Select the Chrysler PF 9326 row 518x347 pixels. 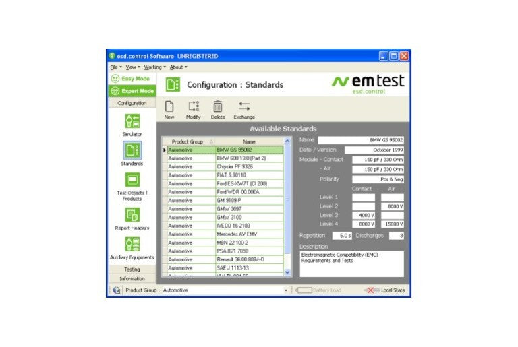click(225, 166)
